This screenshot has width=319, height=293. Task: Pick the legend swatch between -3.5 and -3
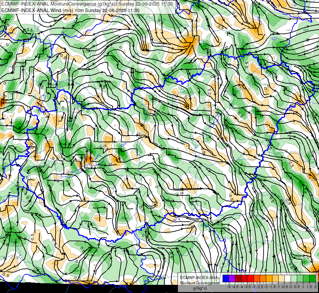(251, 279)
